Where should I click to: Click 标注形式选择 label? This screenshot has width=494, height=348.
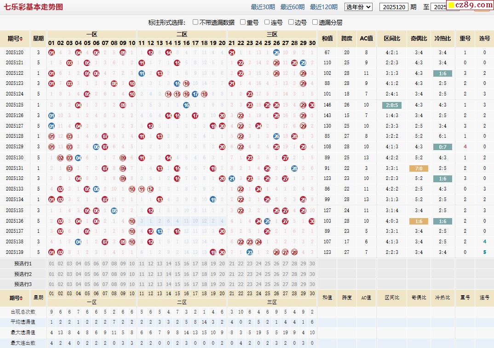coord(167,22)
